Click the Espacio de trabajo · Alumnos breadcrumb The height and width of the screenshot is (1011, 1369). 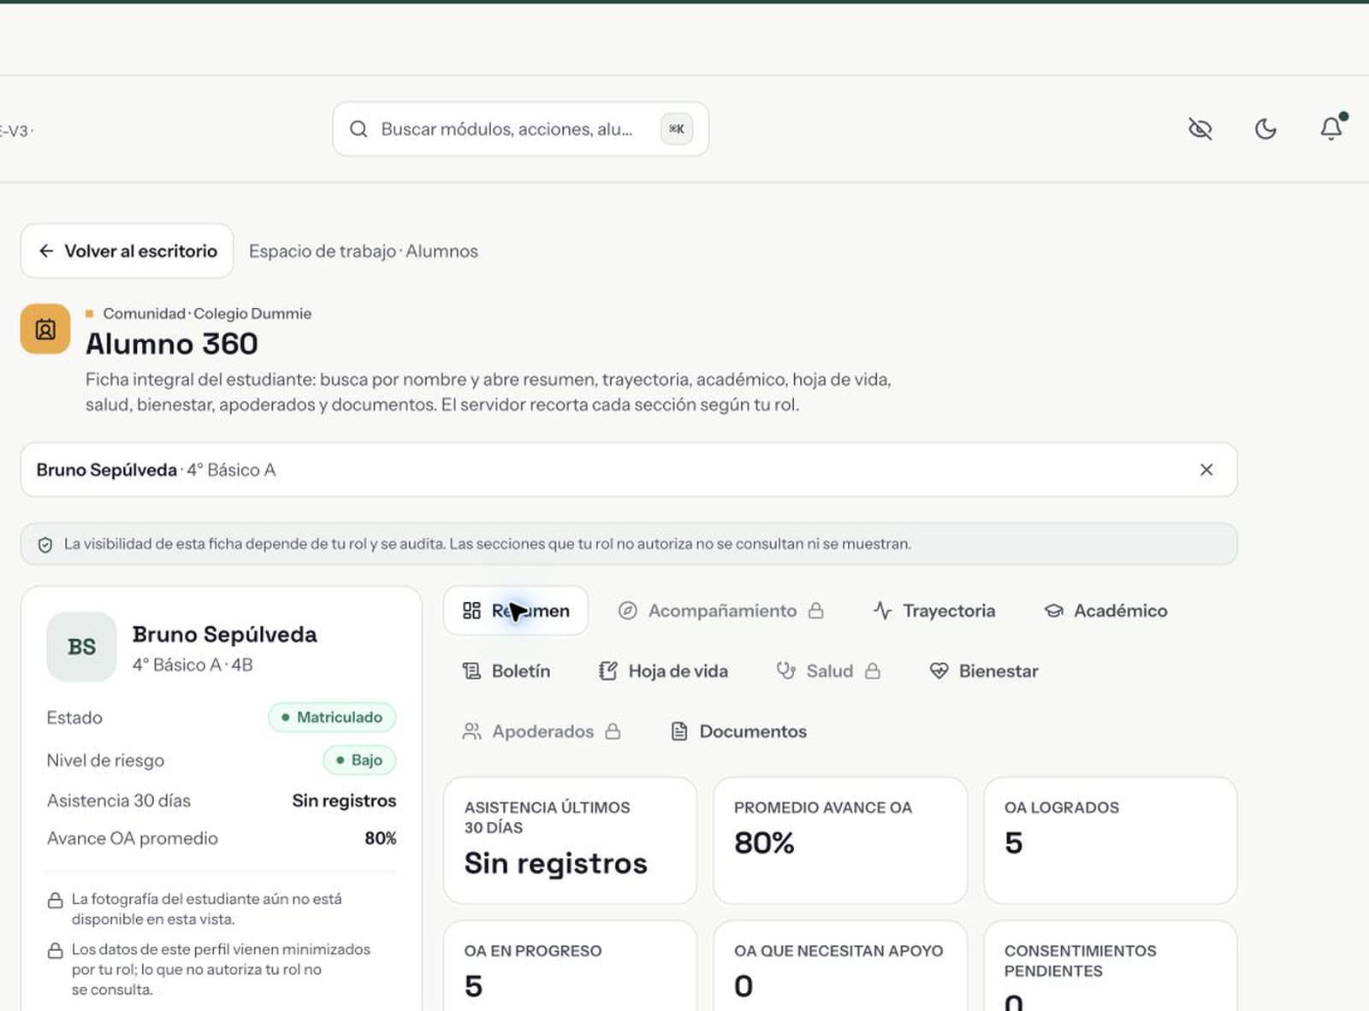pyautogui.click(x=363, y=251)
